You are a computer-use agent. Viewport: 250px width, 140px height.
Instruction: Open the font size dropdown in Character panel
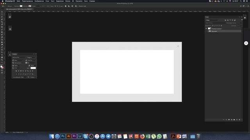point(18,61)
